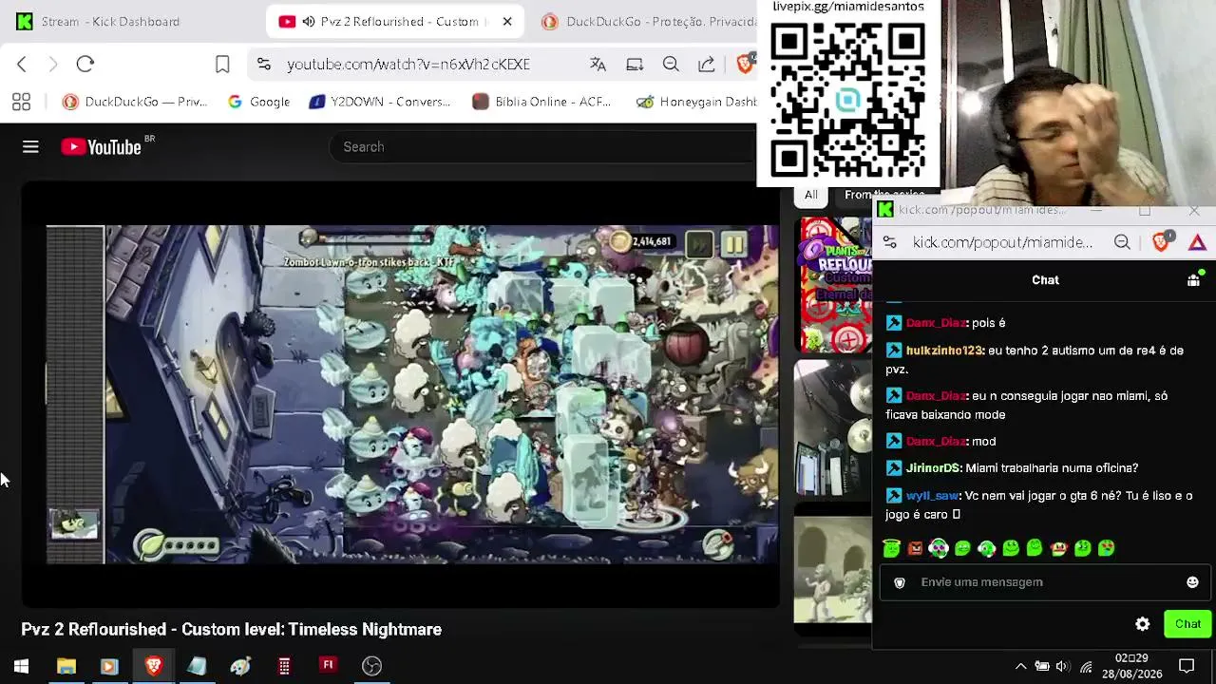Open site settings icon beside youtube.com URL
The image size is (1216, 684).
point(264,64)
